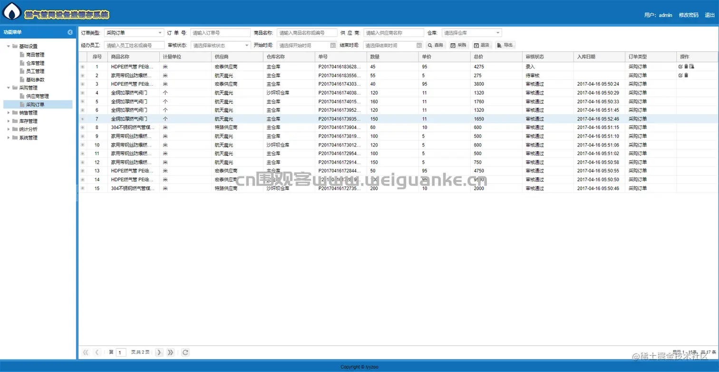Jump to the last page of results
This screenshot has width=719, height=372.
pos(171,352)
